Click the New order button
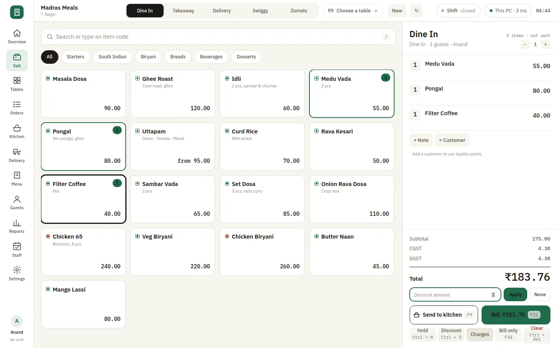This screenshot has width=557, height=348. coord(397,11)
